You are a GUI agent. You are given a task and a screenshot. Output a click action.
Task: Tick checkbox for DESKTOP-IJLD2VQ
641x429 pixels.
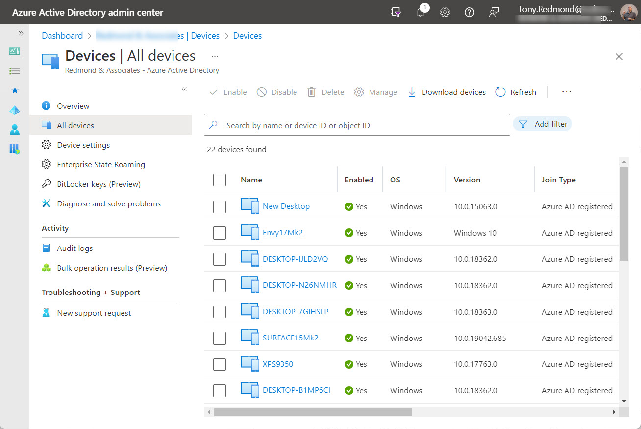[220, 259]
